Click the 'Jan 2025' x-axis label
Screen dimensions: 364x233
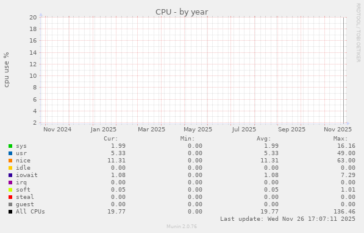point(104,129)
